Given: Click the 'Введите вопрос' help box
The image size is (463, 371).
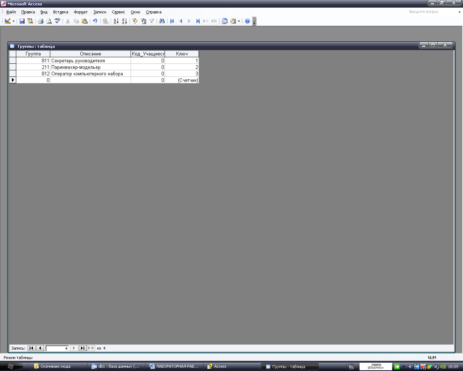Looking at the screenshot, I should (x=432, y=12).
